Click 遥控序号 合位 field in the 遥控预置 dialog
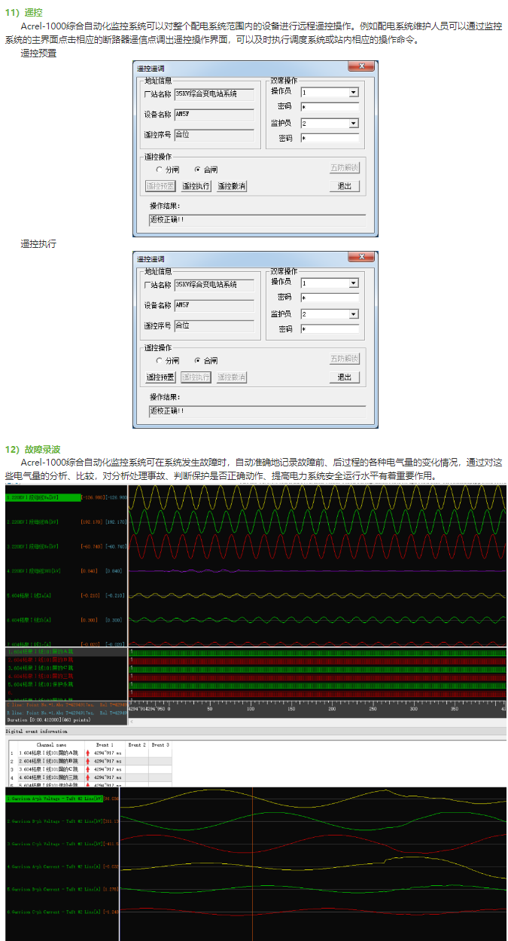508x941 pixels. coord(214,135)
